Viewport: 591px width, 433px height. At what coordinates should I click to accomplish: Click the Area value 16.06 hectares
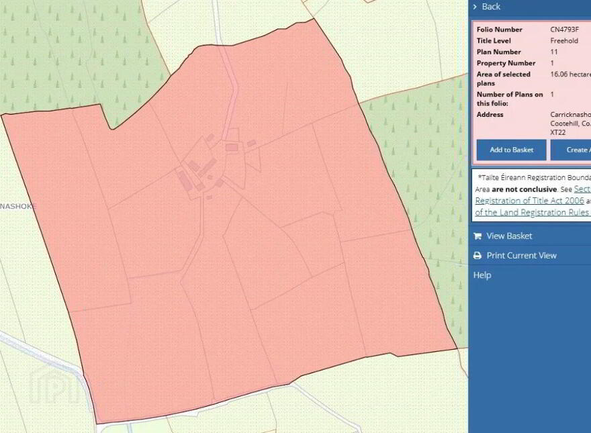pos(570,75)
